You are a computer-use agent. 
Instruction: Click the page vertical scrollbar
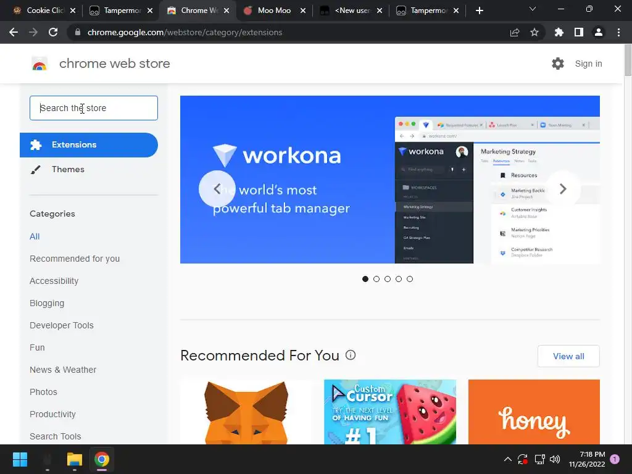tap(628, 60)
